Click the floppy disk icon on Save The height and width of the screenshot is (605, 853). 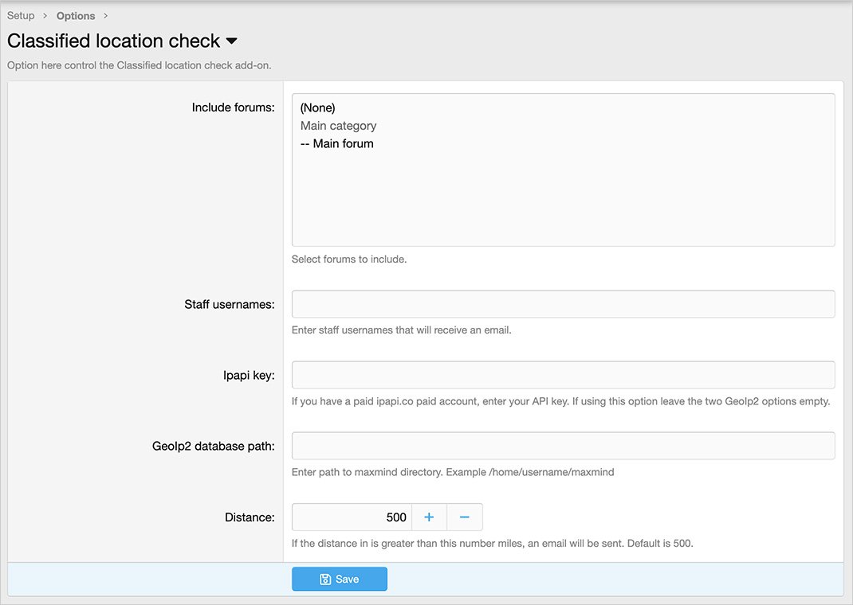325,580
